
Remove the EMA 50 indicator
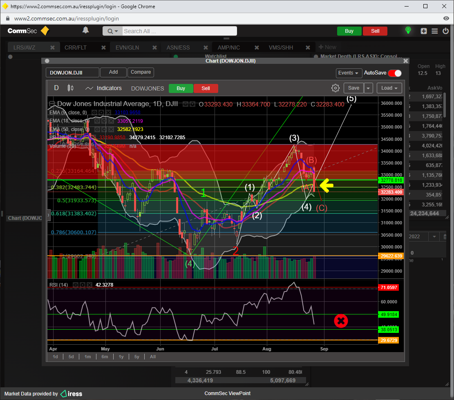coord(111,129)
